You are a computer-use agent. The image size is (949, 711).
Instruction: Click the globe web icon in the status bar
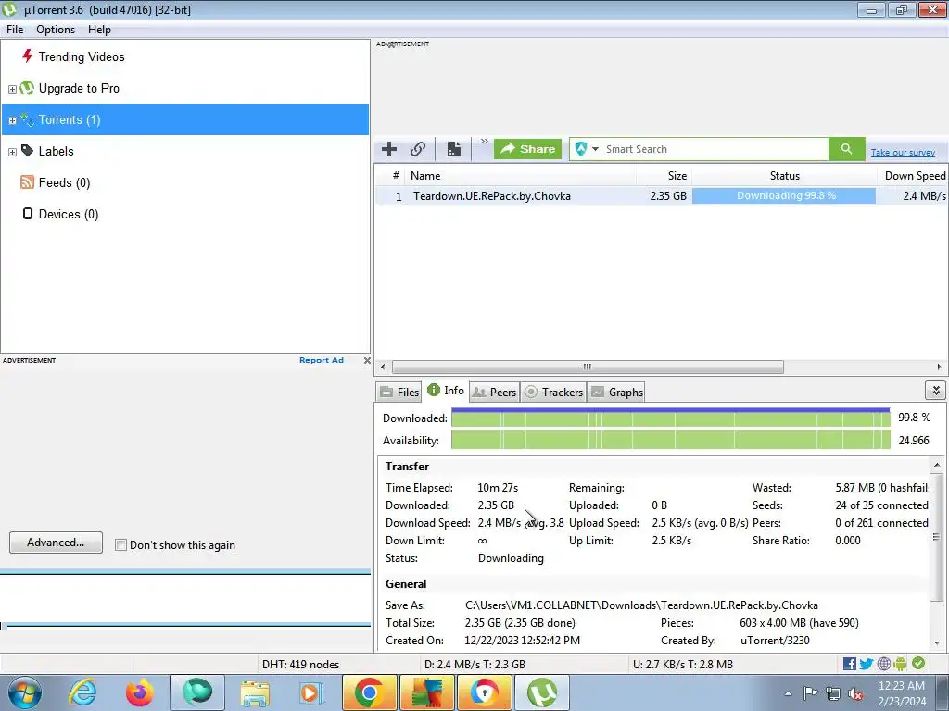pyautogui.click(x=883, y=664)
